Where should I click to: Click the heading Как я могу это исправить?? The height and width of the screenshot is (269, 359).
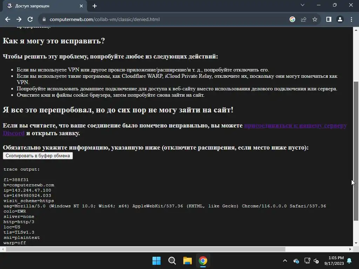click(x=54, y=41)
